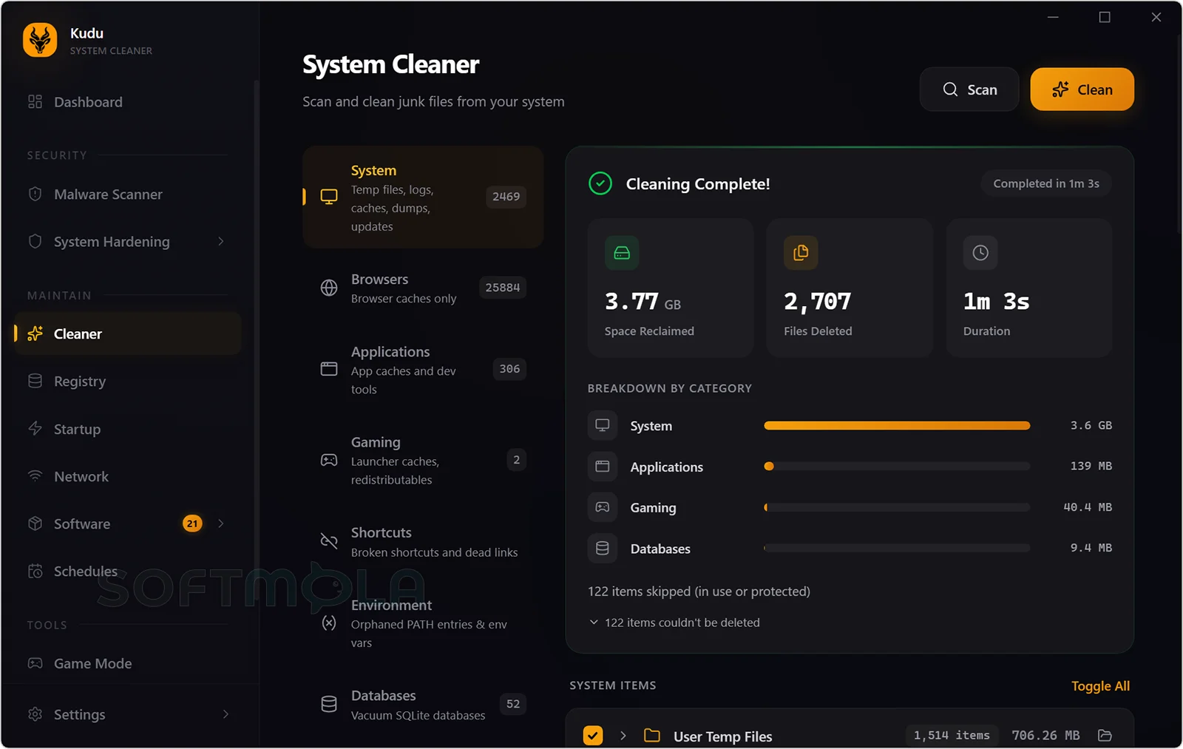Click the Cleaner sparkle icon in sidebar
This screenshot has width=1183, height=749.
click(x=35, y=333)
